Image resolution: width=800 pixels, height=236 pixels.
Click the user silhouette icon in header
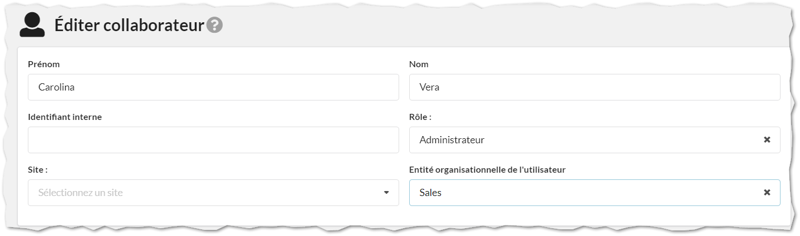click(x=32, y=24)
